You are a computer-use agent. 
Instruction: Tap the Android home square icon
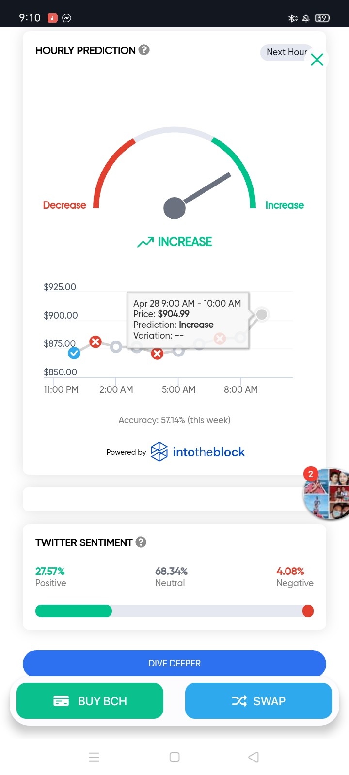(174, 757)
